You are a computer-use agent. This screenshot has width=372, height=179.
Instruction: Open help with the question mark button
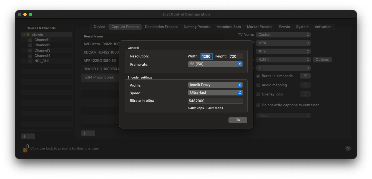pos(348,148)
